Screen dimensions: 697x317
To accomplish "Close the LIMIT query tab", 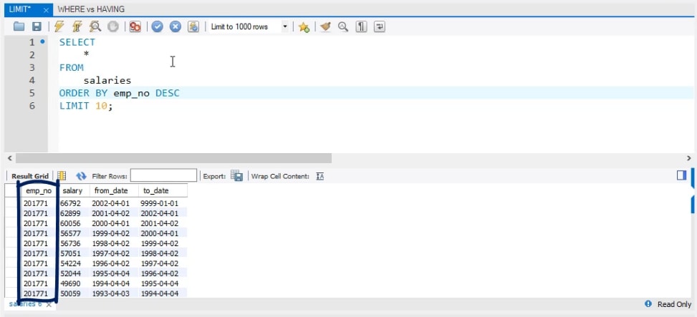I will (x=45, y=10).
